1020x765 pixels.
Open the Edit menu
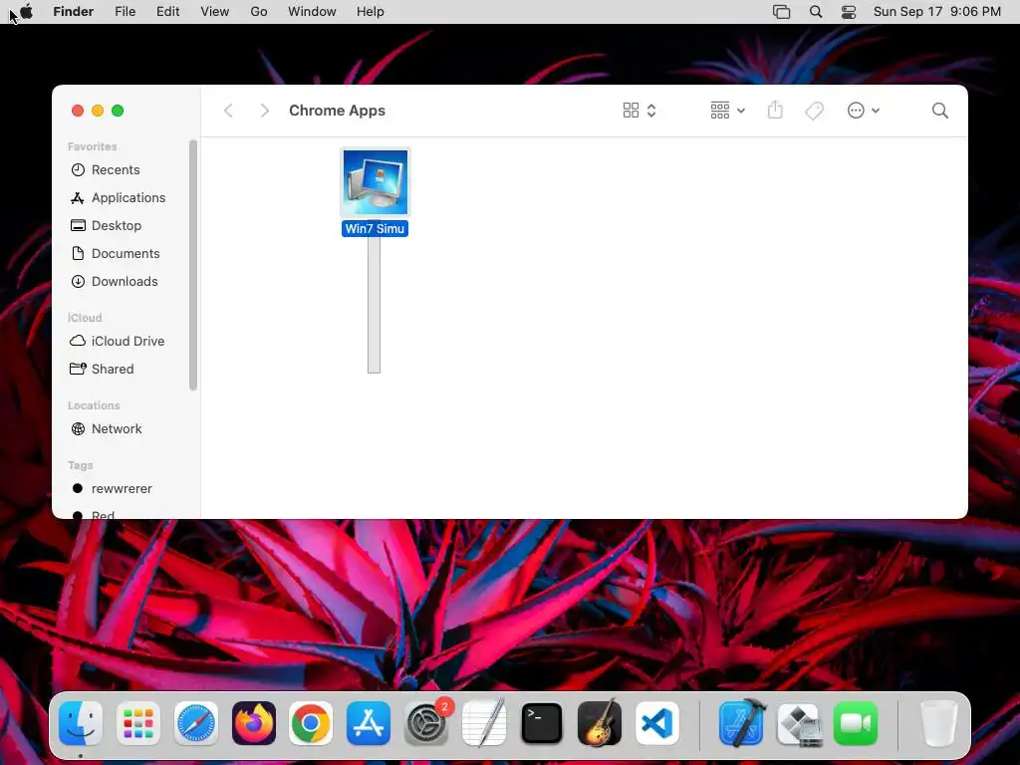point(167,12)
